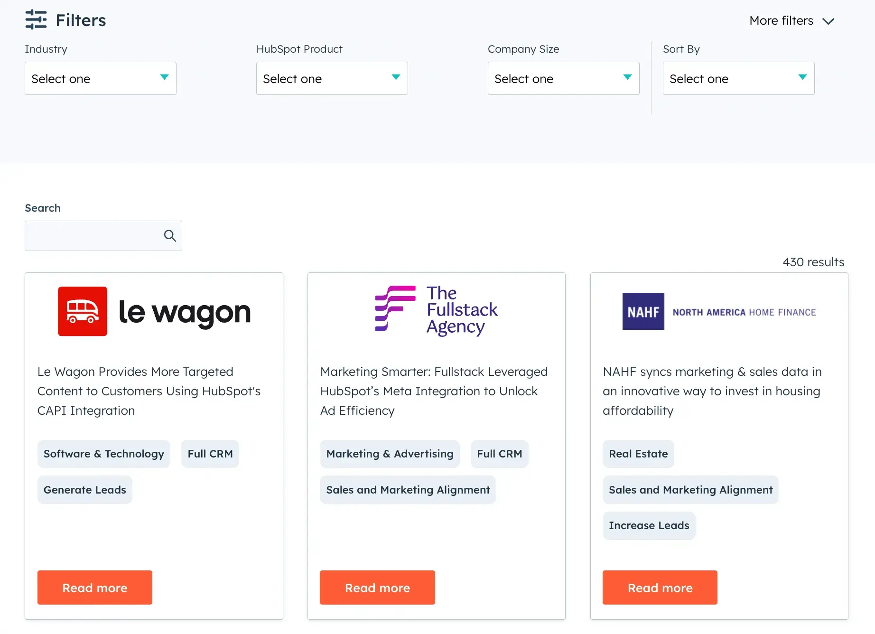Viewport: 875px width, 634px height.
Task: Click the Generate Leads tag
Action: tap(85, 490)
